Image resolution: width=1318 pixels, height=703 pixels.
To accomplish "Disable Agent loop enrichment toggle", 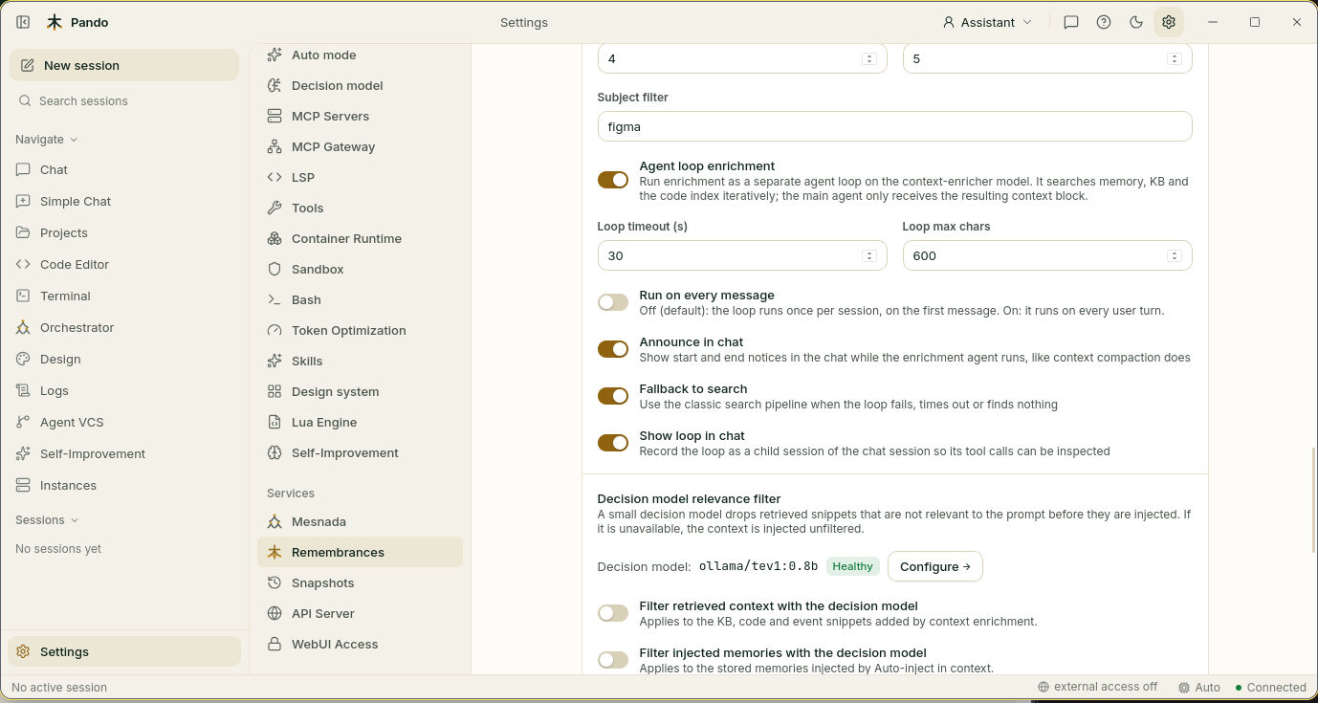I will tap(613, 180).
